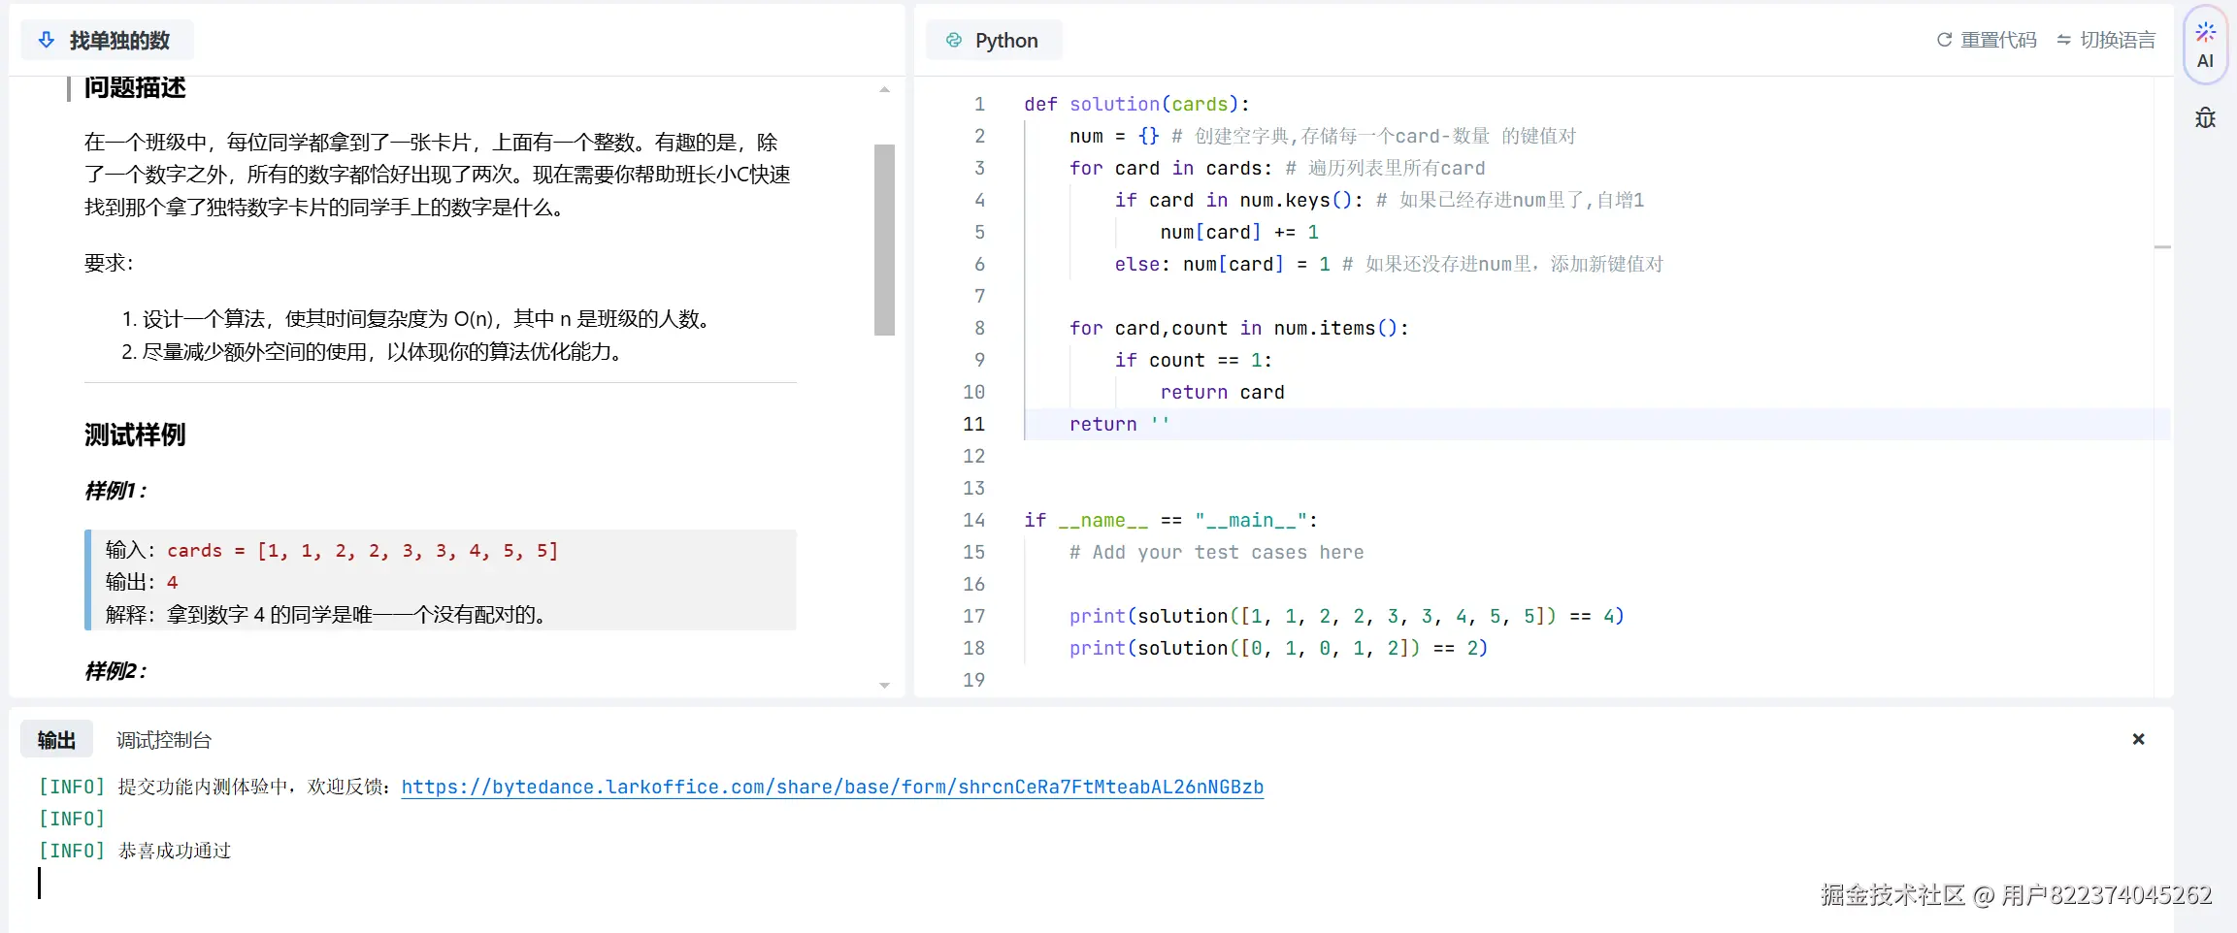Click line number 17 in the editor gutter
The width and height of the screenshot is (2237, 933).
(973, 616)
